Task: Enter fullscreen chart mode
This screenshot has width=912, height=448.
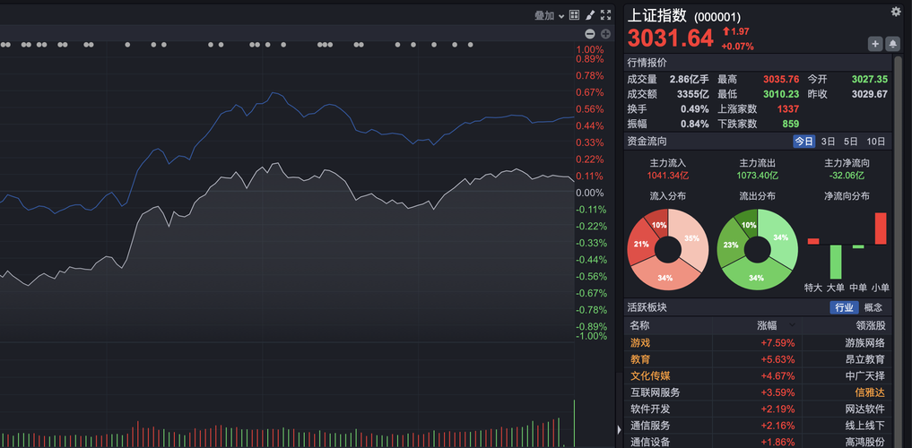Action: coord(606,15)
